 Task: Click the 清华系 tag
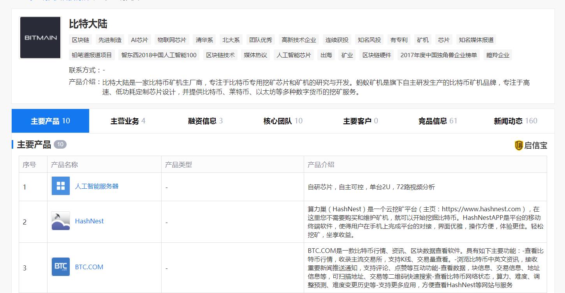point(204,40)
